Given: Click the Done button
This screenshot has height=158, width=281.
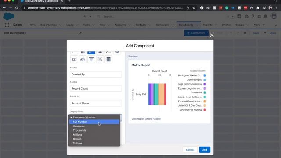Looking at the screenshot, I should coord(273,33).
